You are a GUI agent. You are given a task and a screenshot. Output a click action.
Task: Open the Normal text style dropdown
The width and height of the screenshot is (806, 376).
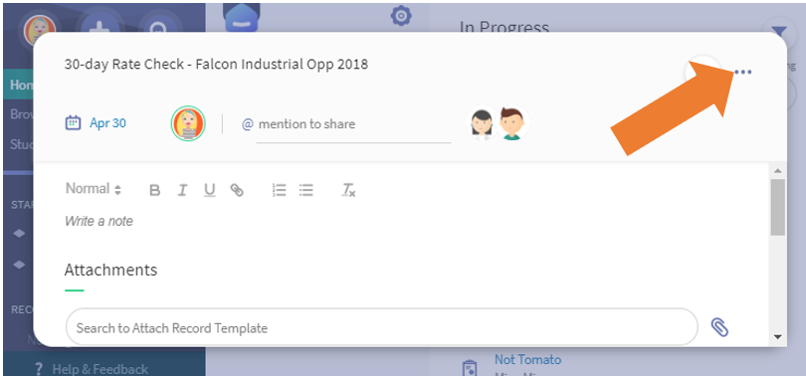(x=94, y=189)
